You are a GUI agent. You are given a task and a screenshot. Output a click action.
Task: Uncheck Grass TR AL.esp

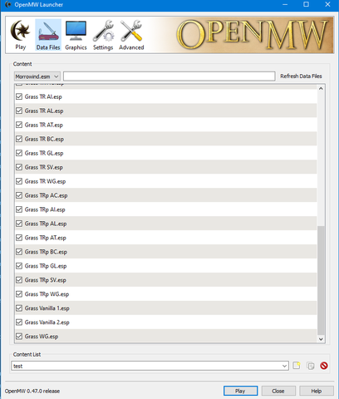pyautogui.click(x=19, y=111)
